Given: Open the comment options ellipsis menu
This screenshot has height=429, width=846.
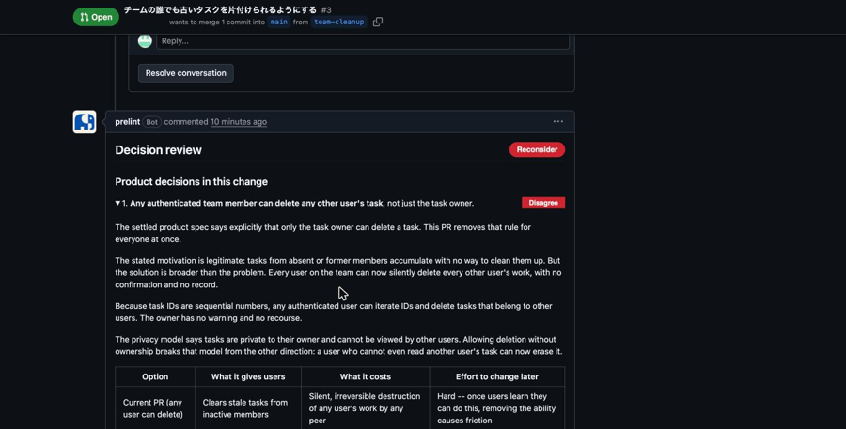Looking at the screenshot, I should pyautogui.click(x=557, y=121).
